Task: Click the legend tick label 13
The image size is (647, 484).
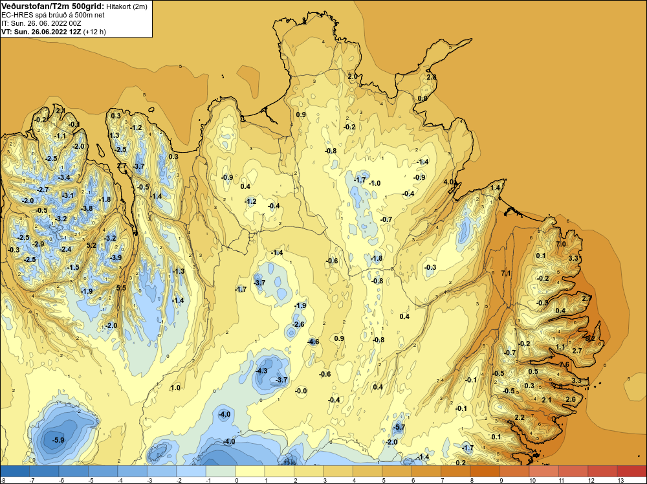Action: pos(620,480)
